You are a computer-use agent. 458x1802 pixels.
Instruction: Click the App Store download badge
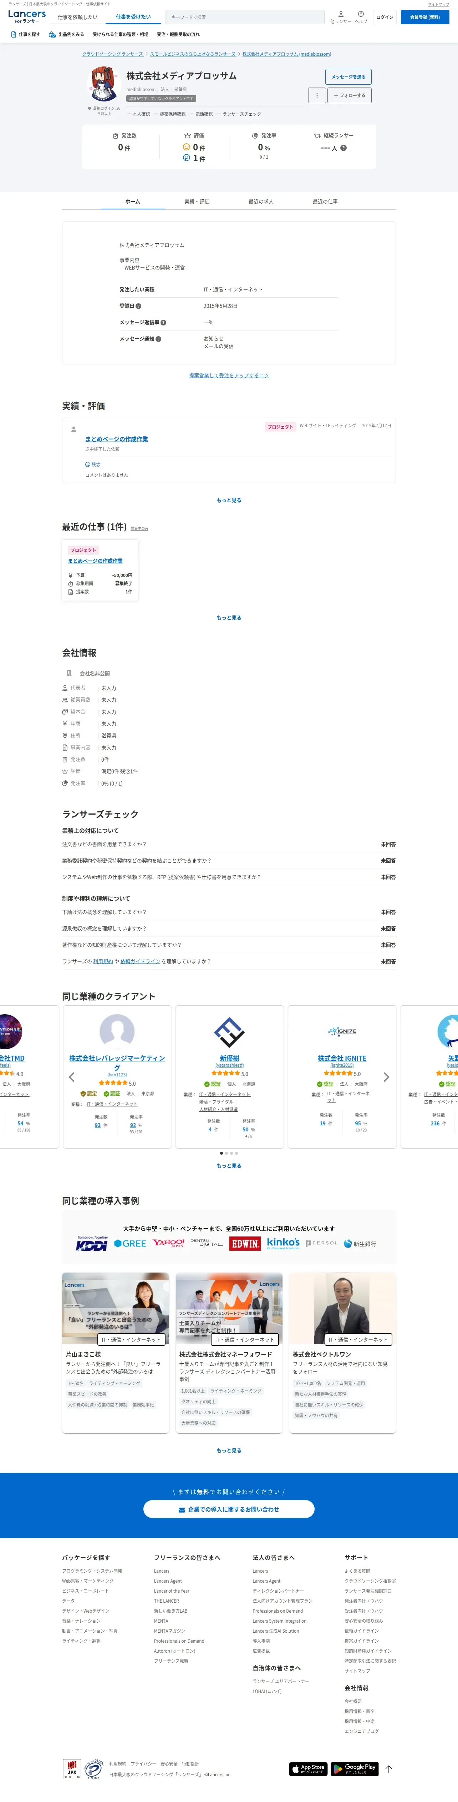click(308, 1768)
